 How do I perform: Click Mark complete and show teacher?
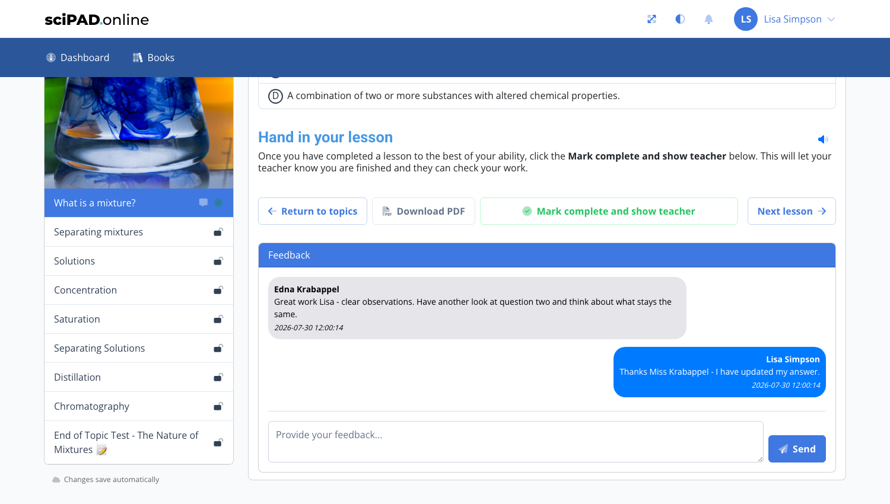pyautogui.click(x=609, y=211)
